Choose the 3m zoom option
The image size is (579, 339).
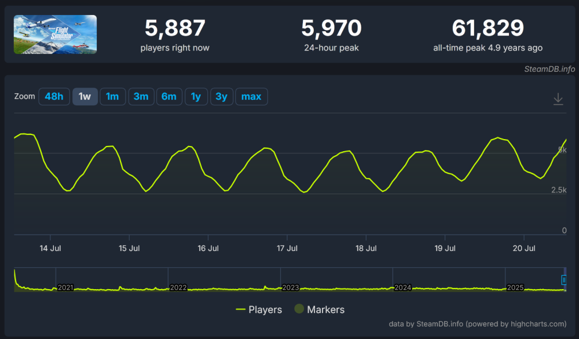[141, 97]
